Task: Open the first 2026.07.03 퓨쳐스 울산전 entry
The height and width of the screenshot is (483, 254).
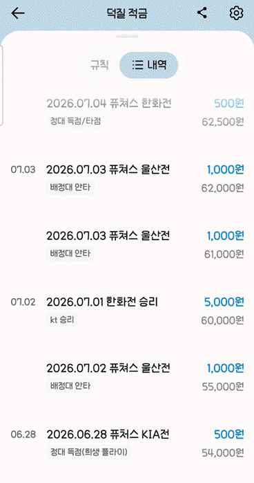Action: [x=145, y=179]
